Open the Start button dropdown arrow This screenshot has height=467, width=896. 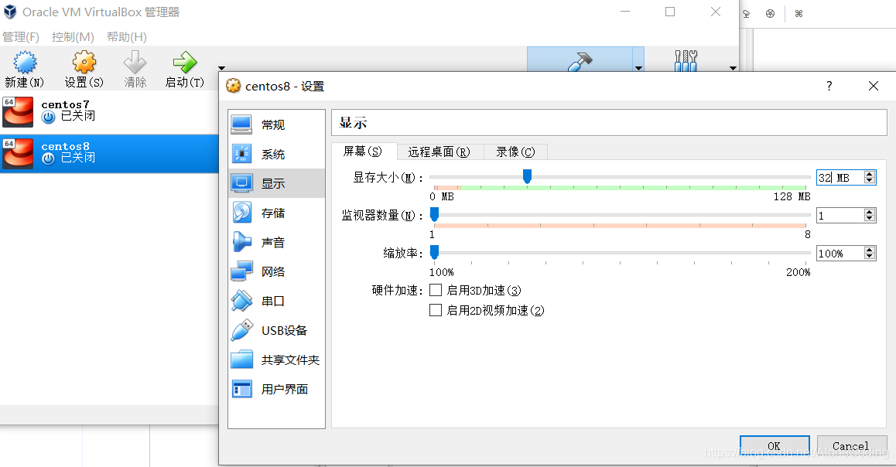(222, 68)
